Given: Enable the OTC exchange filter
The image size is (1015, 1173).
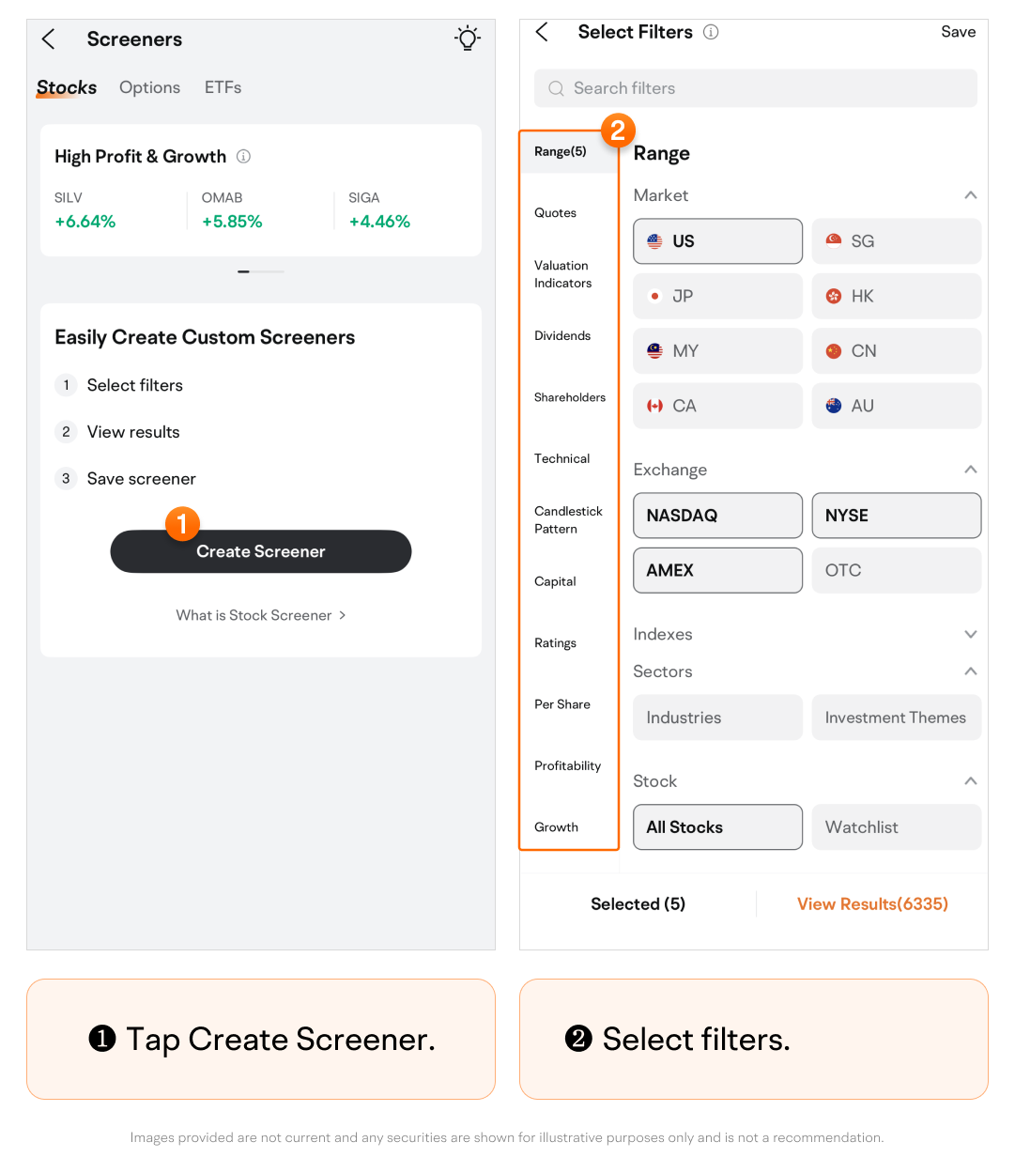Looking at the screenshot, I should click(x=896, y=570).
